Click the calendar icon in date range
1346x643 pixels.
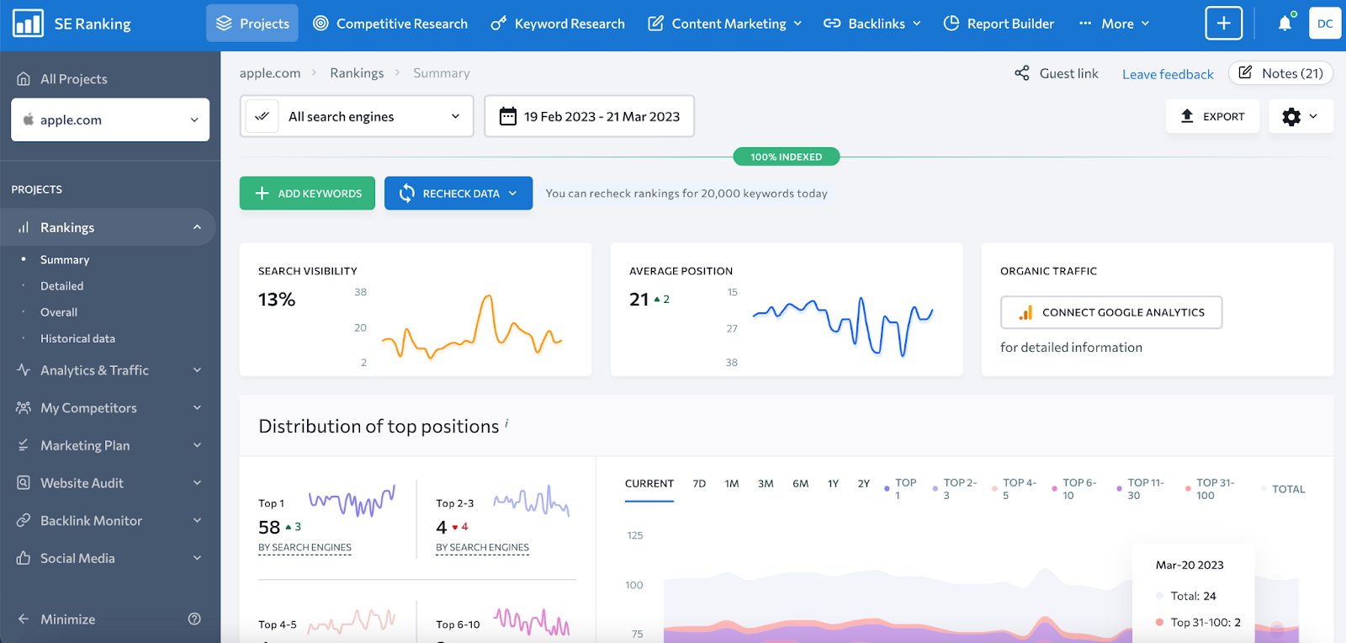tap(507, 116)
